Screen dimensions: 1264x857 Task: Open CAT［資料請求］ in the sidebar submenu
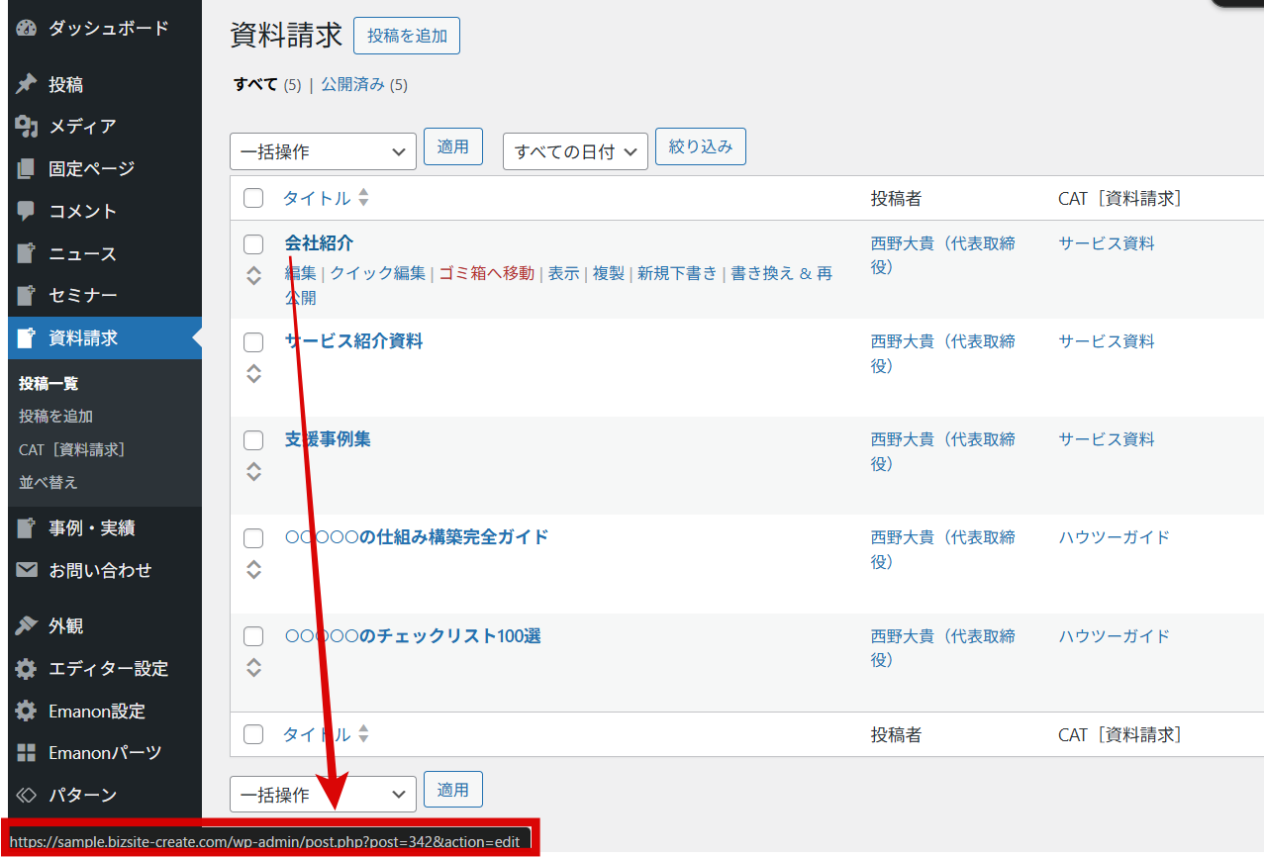[x=72, y=449]
